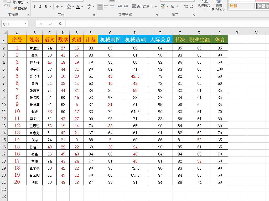Select column M header
Image resolution: width=269 pixels, height=201 pixels.
[x=237, y=33]
